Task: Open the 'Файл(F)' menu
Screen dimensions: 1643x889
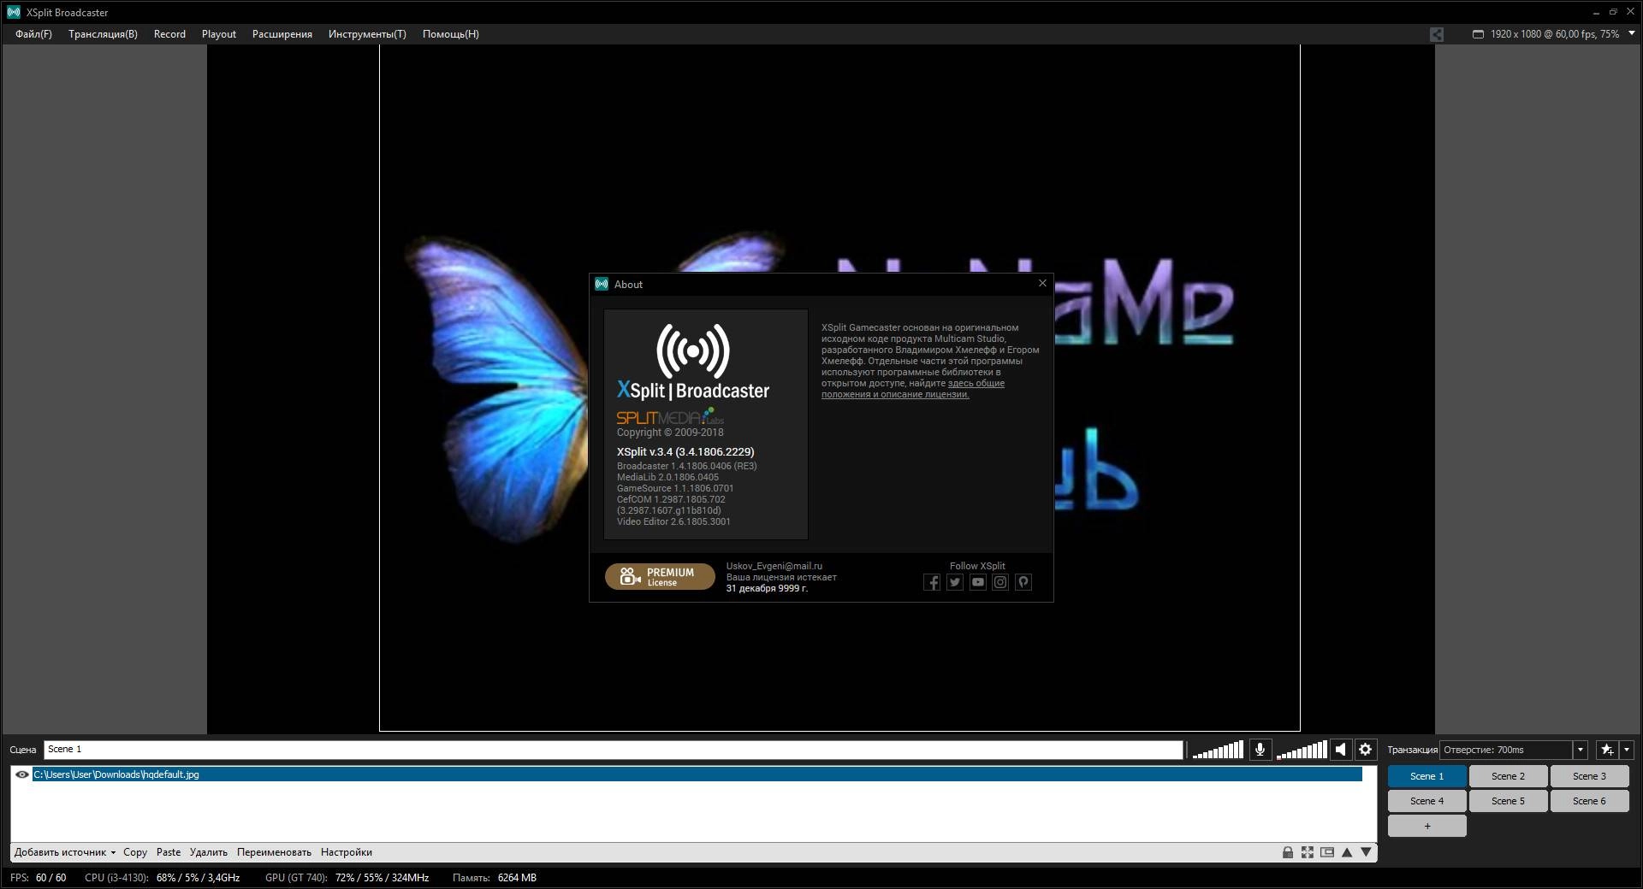Action: (33, 34)
